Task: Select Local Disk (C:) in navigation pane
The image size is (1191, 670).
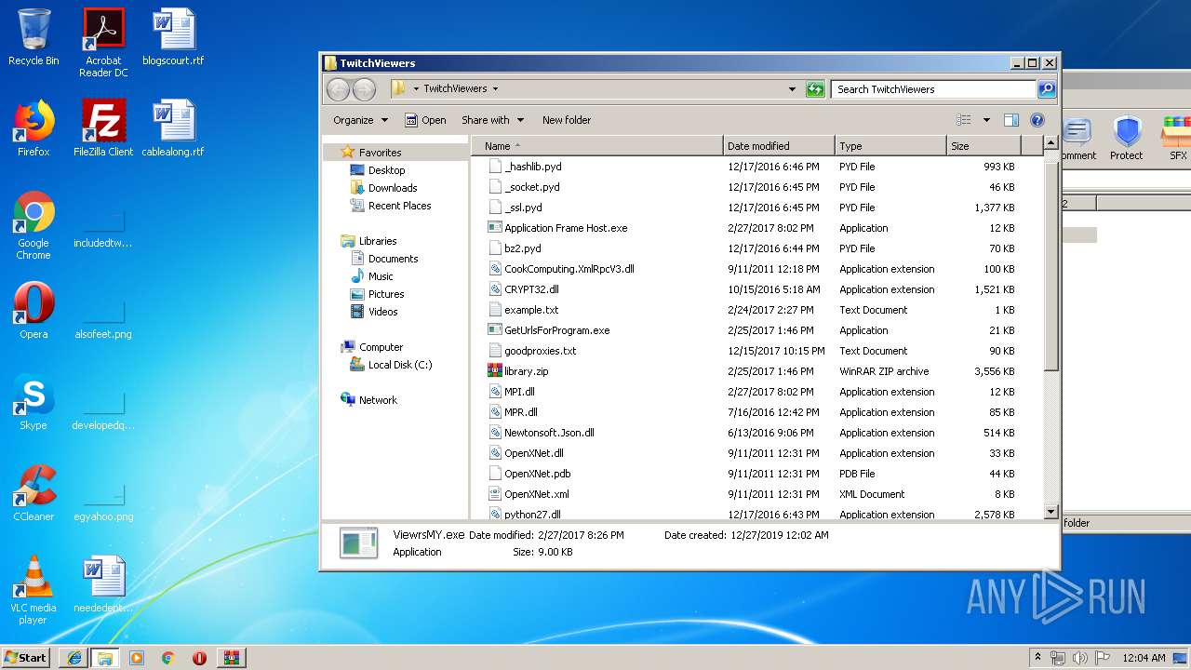Action: click(x=400, y=365)
